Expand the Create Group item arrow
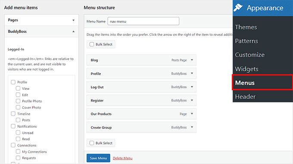 (192, 127)
